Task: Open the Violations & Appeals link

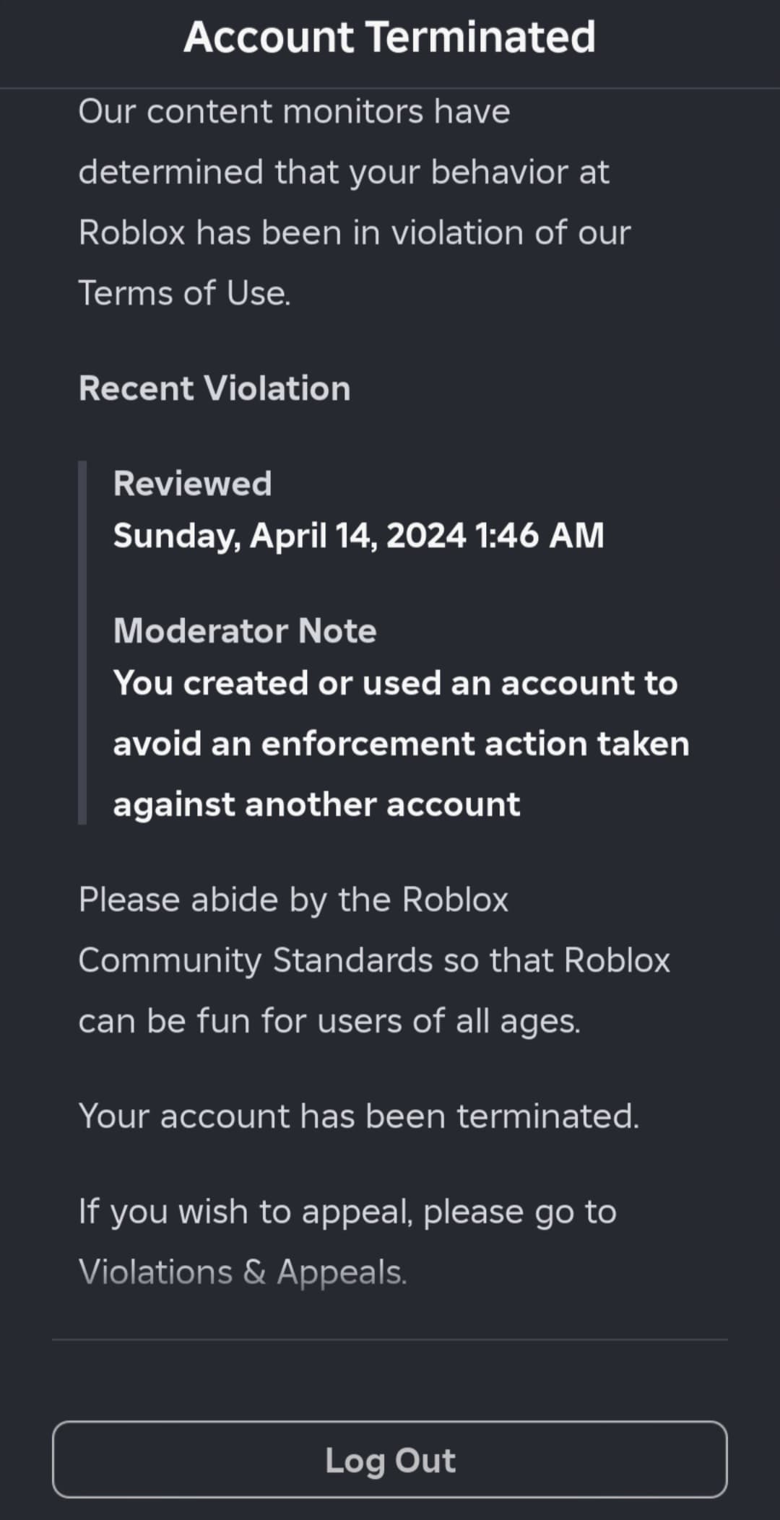Action: point(242,1272)
